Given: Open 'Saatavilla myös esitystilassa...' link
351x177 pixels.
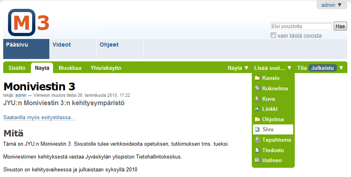Looking at the screenshot, I should pyautogui.click(x=39, y=118).
